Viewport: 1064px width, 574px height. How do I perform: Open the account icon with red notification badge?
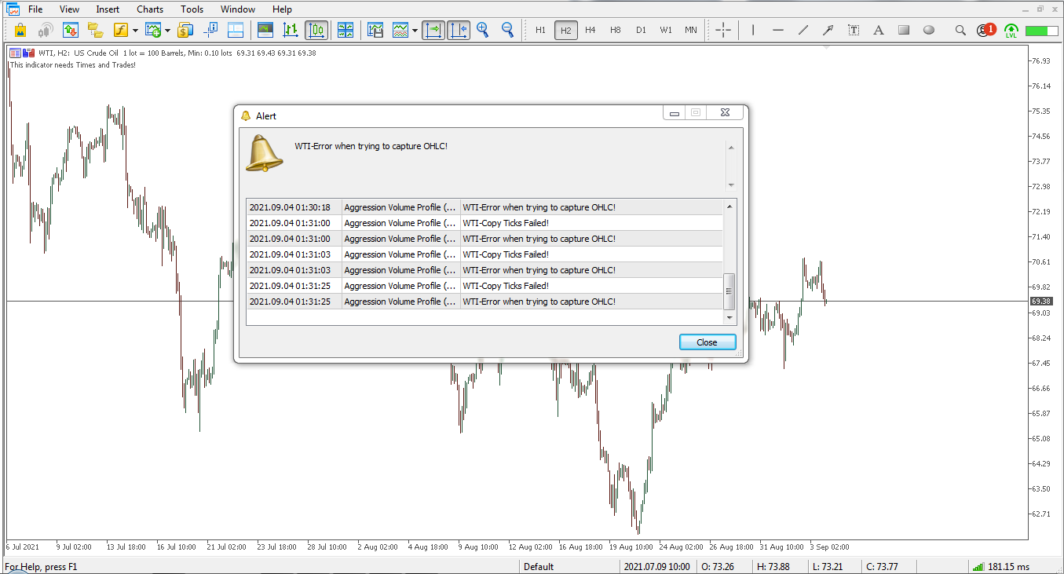[985, 31]
